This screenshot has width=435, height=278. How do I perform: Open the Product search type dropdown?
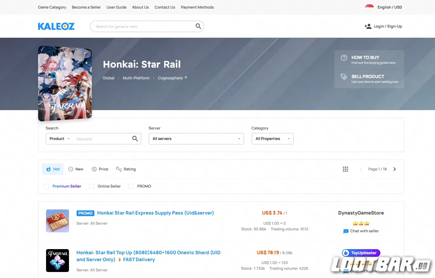59,139
